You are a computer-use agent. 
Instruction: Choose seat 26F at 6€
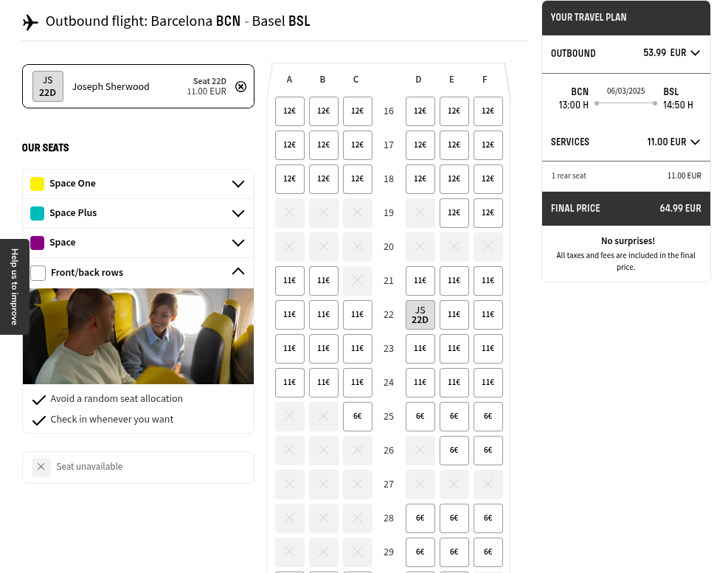488,451
